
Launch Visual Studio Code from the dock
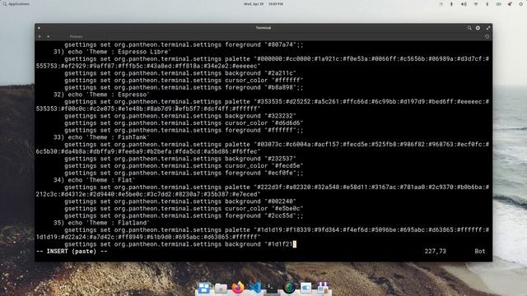tap(254, 288)
